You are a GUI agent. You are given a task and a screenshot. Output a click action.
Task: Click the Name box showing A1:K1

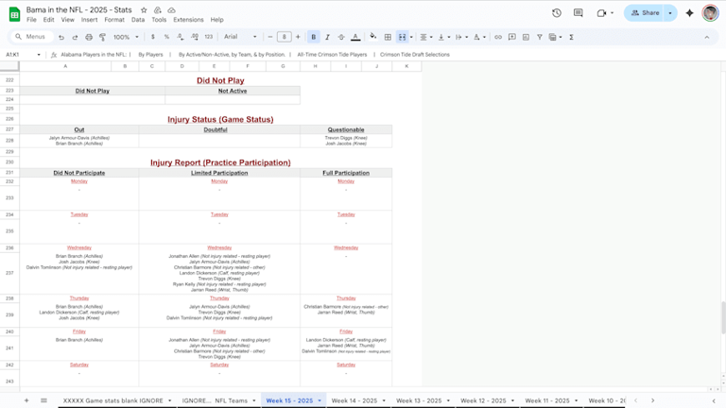click(x=19, y=55)
